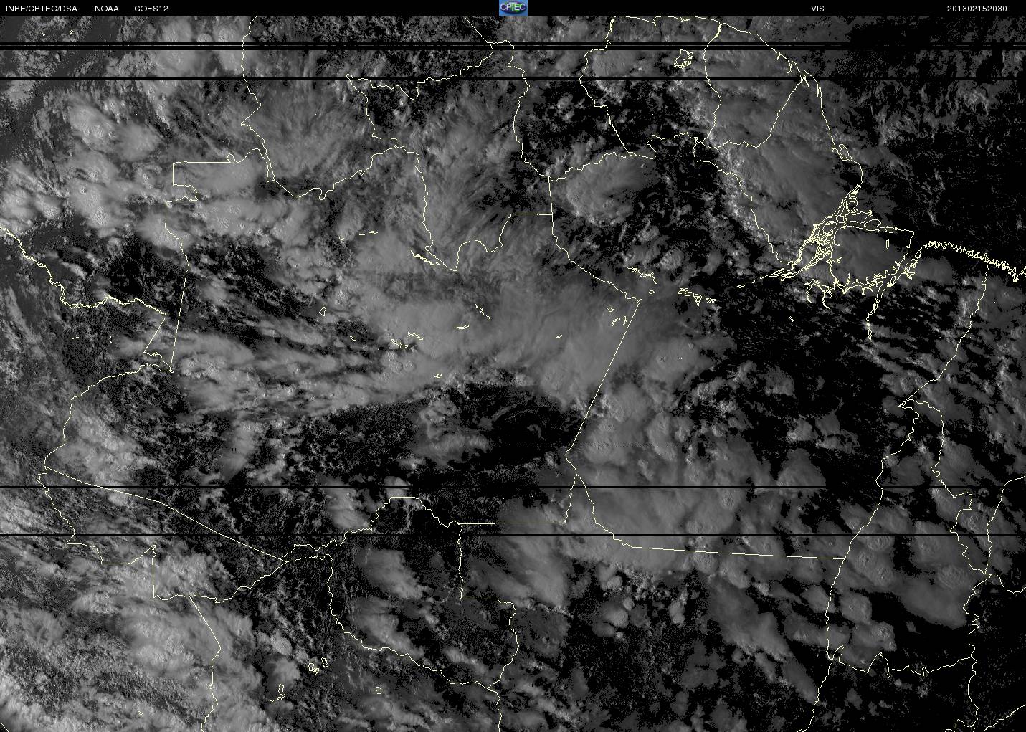Select the GOES12 satellite label
Viewport: 1026px width, 732px height.
(151, 9)
